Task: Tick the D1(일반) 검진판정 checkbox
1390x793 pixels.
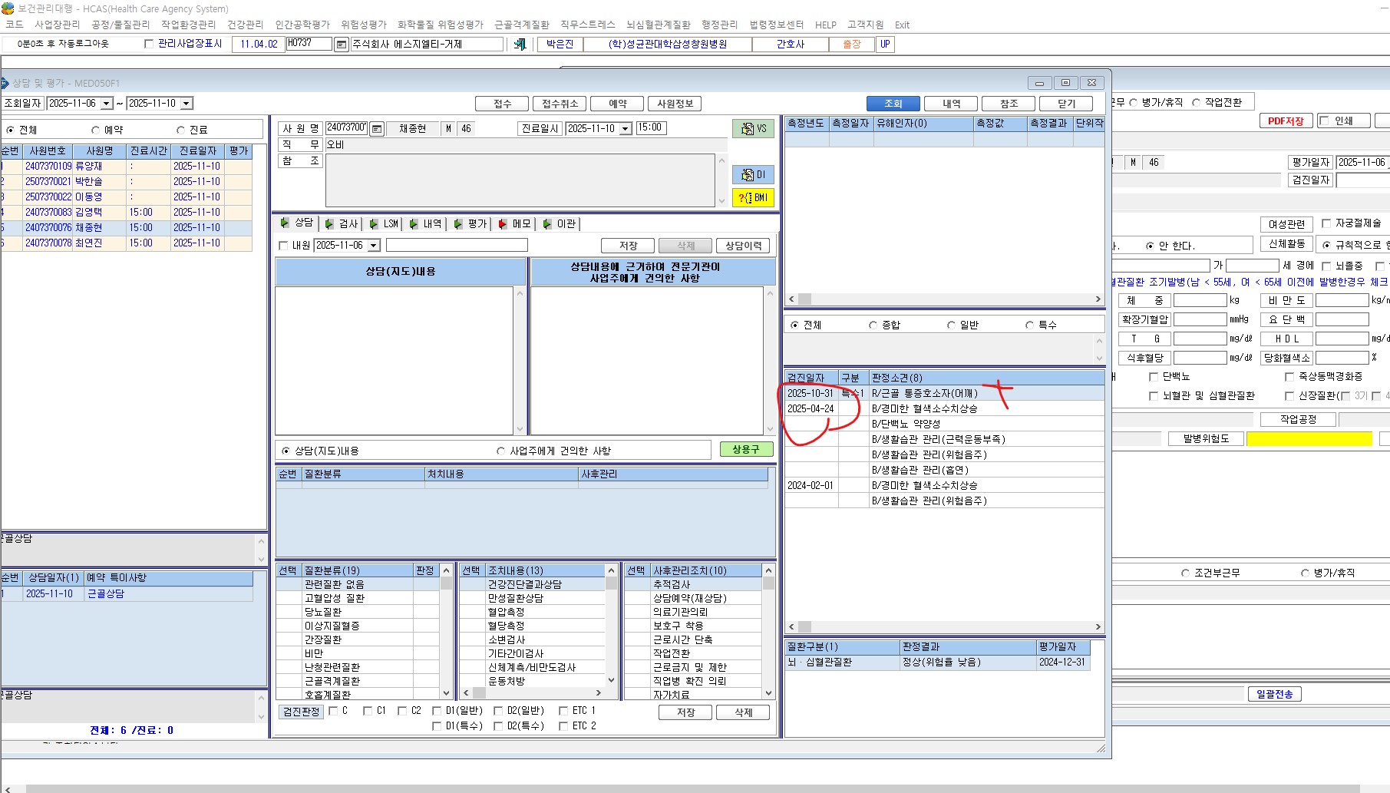Action: [437, 711]
